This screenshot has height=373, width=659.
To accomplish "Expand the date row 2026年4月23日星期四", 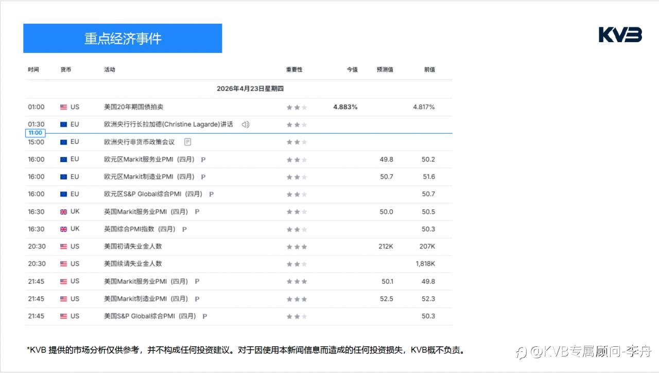I will point(249,88).
